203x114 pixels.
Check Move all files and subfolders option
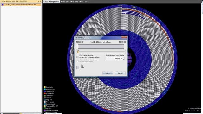point(77,61)
